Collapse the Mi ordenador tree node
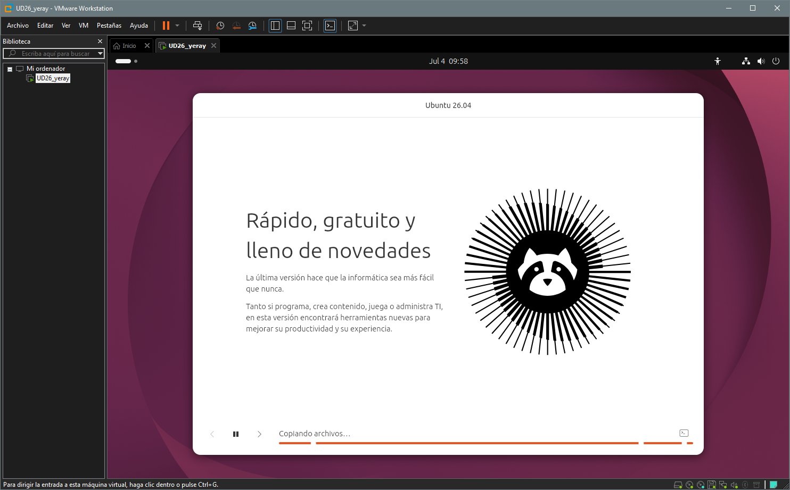This screenshot has height=490, width=790. click(10, 69)
